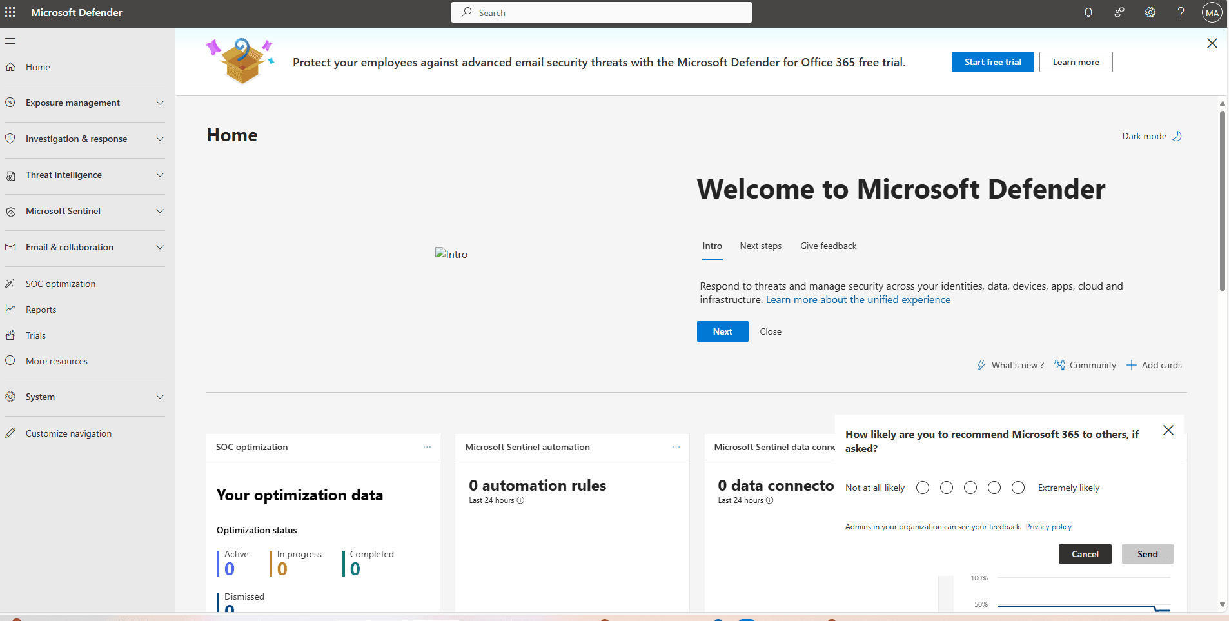Select SOC optimization in the sidebar

[59, 284]
